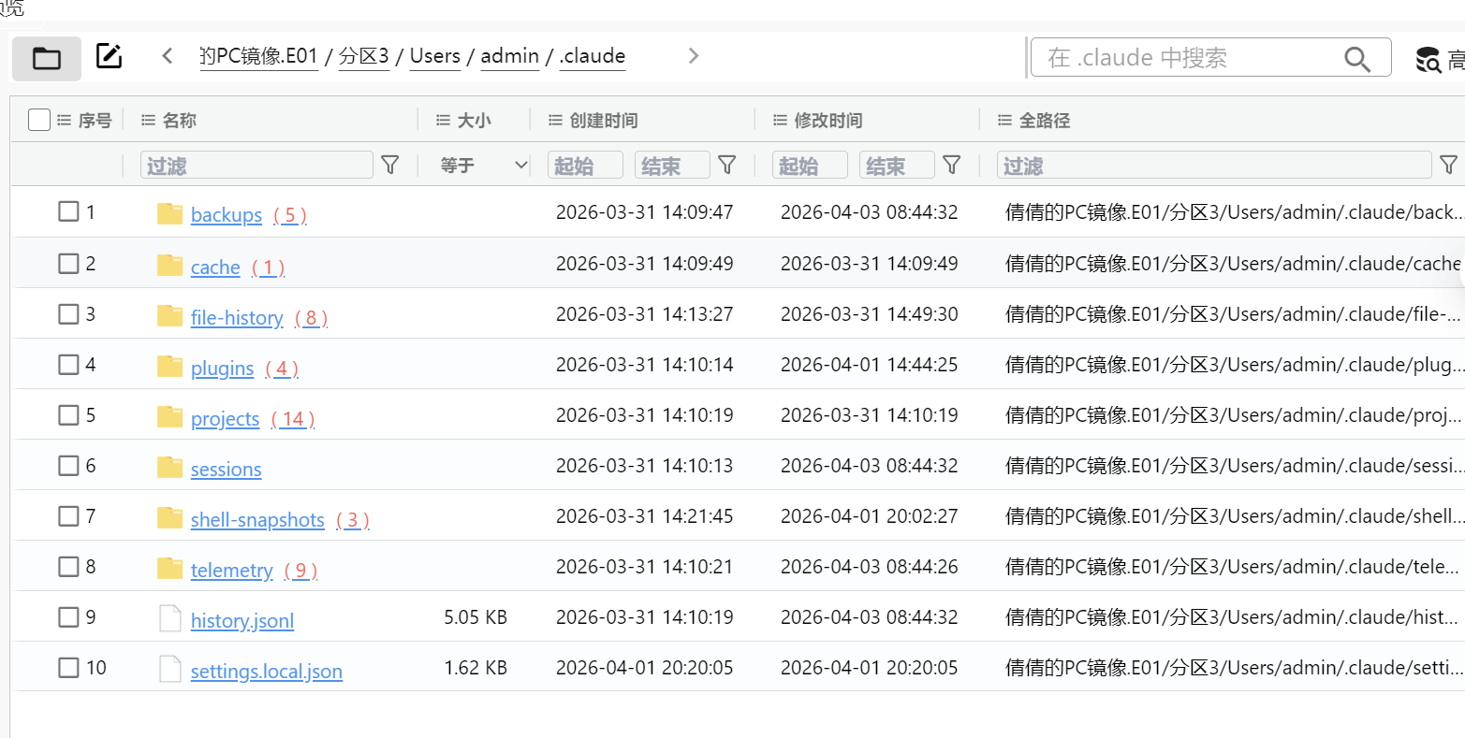Open the size comparison dropdown
Image resolution: width=1465 pixels, height=738 pixels.
483,166
